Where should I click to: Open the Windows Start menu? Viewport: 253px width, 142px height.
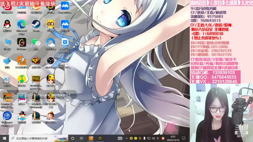pyautogui.click(x=4, y=138)
